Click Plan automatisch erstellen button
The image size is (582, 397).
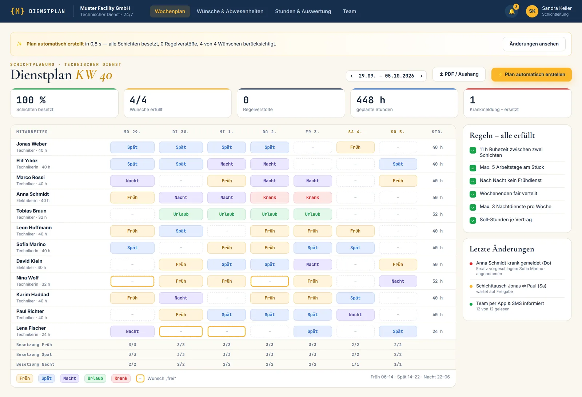(531, 75)
